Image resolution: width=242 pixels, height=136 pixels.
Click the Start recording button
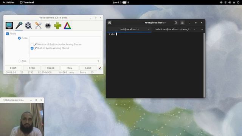pos(13,68)
